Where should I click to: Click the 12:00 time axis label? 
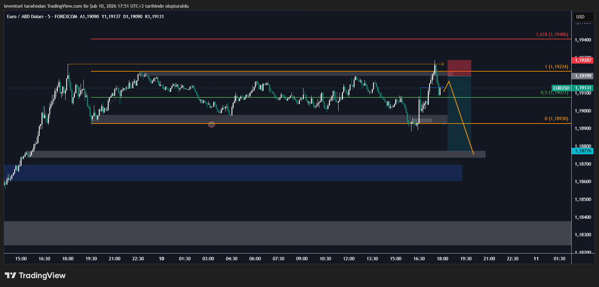click(349, 259)
